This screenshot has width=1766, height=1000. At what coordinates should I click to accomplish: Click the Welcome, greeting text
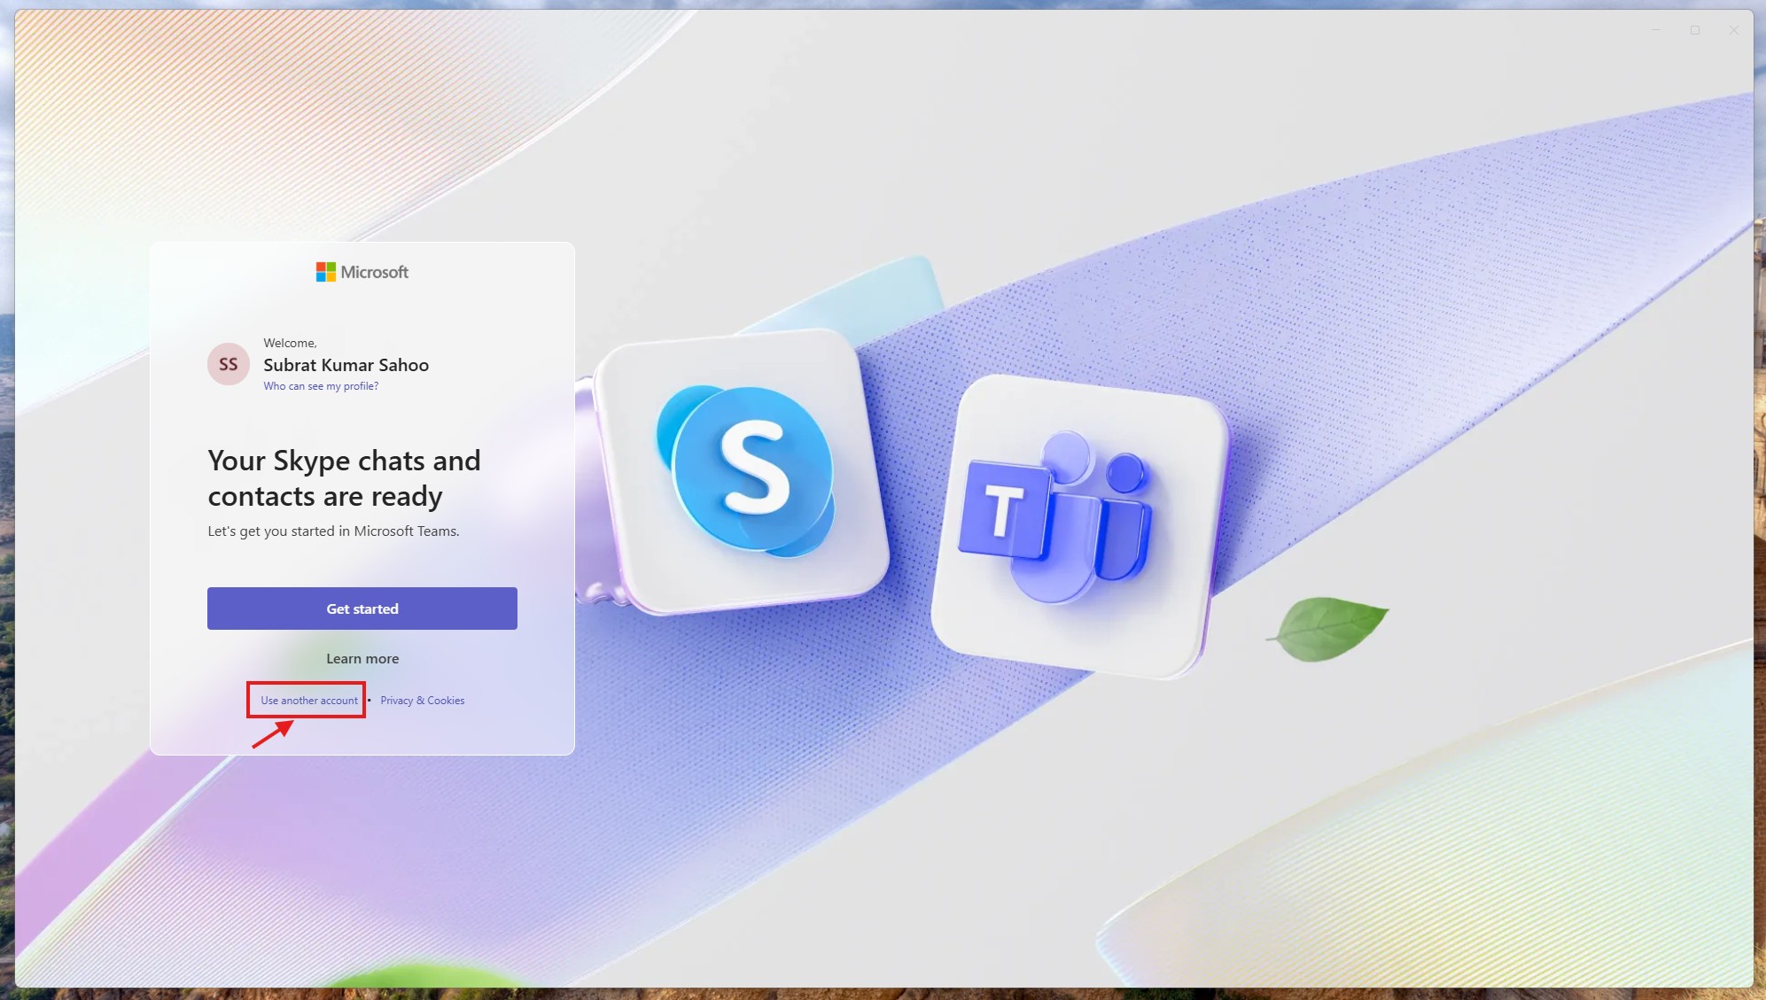tap(290, 343)
